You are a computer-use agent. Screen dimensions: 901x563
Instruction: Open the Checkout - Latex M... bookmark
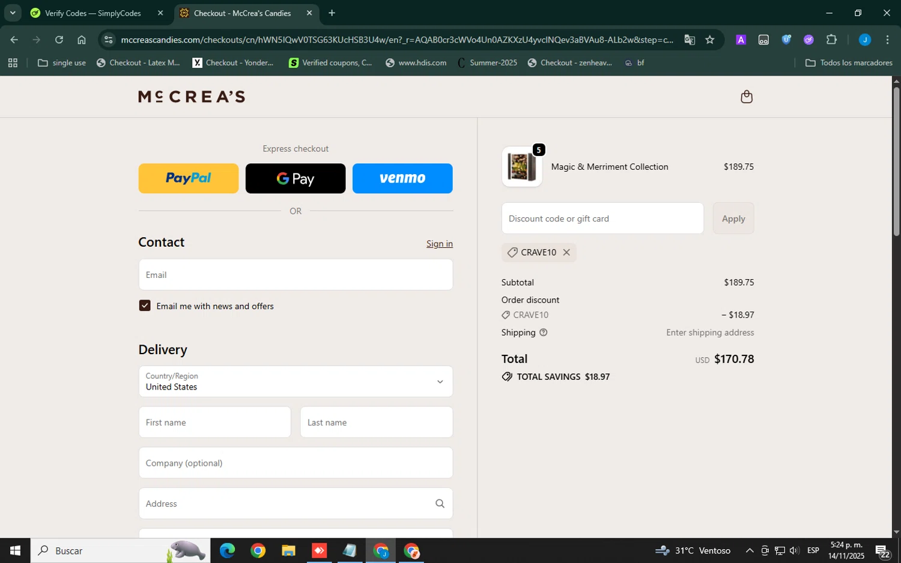pos(138,63)
